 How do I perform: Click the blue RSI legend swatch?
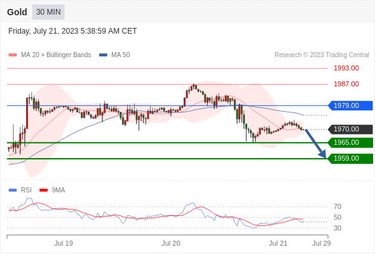[x=13, y=190]
